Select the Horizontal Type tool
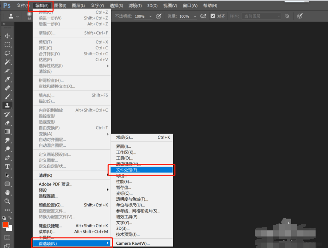328x248 pixels. click(7, 166)
